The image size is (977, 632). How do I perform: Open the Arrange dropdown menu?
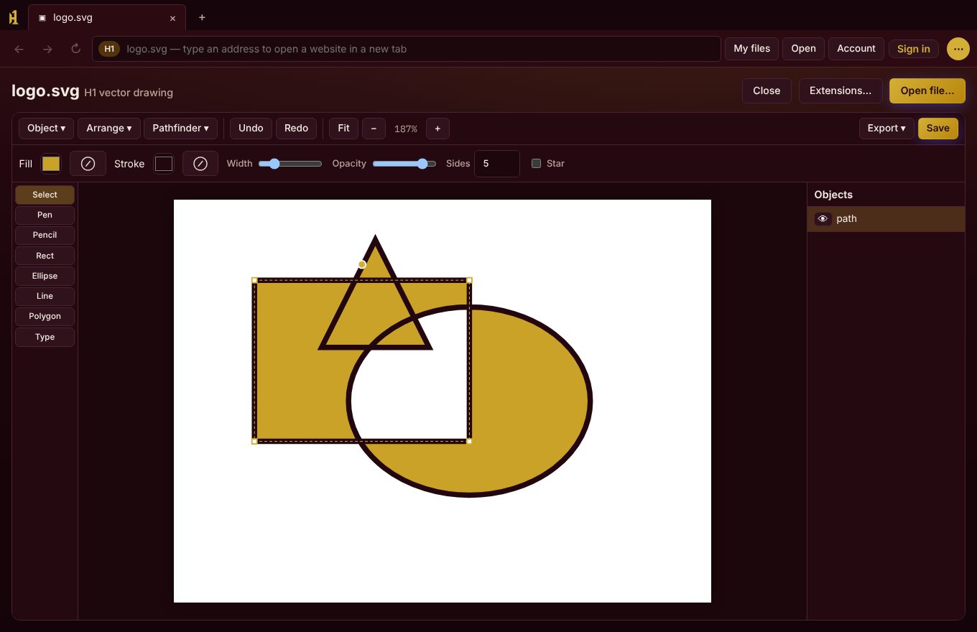[x=109, y=129]
